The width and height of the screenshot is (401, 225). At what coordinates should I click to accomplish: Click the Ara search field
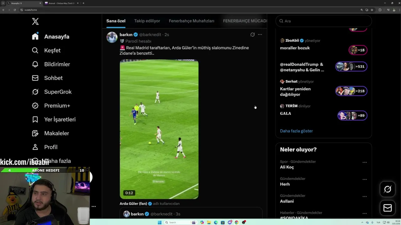click(324, 21)
